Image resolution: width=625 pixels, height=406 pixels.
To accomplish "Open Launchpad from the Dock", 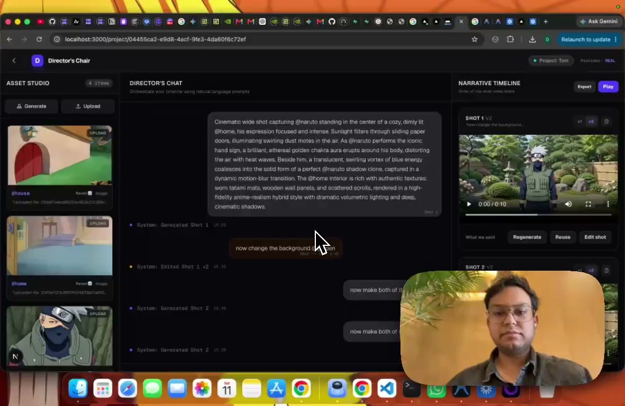I will [x=103, y=388].
